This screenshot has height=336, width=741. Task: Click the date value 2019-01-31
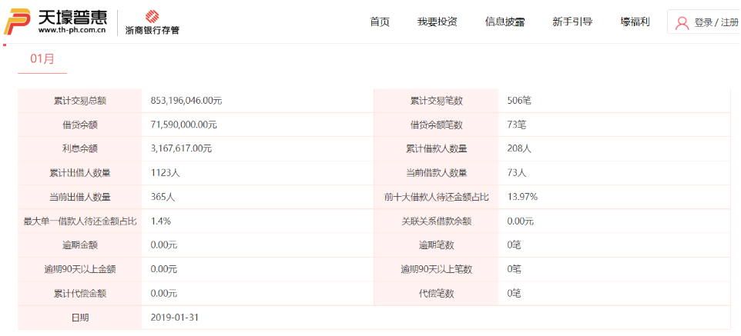pos(176,317)
